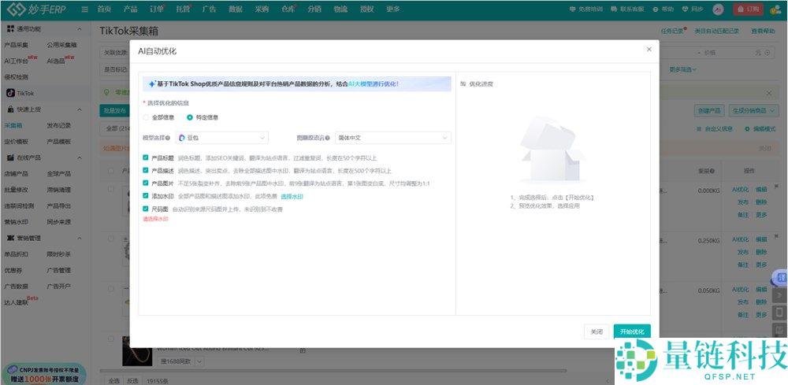Click the flag icon on first product row
The image size is (788, 385).
(776, 187)
